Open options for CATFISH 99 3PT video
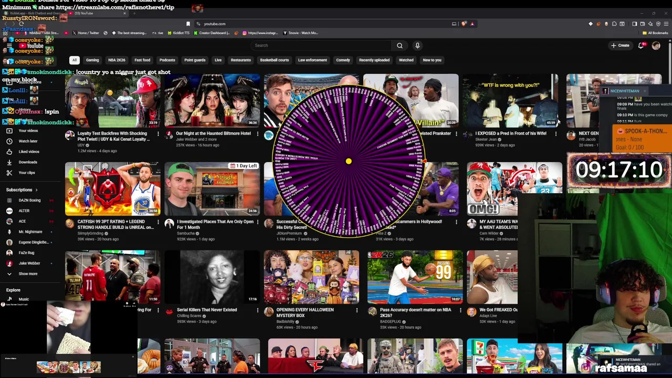The height and width of the screenshot is (378, 672). (158, 222)
